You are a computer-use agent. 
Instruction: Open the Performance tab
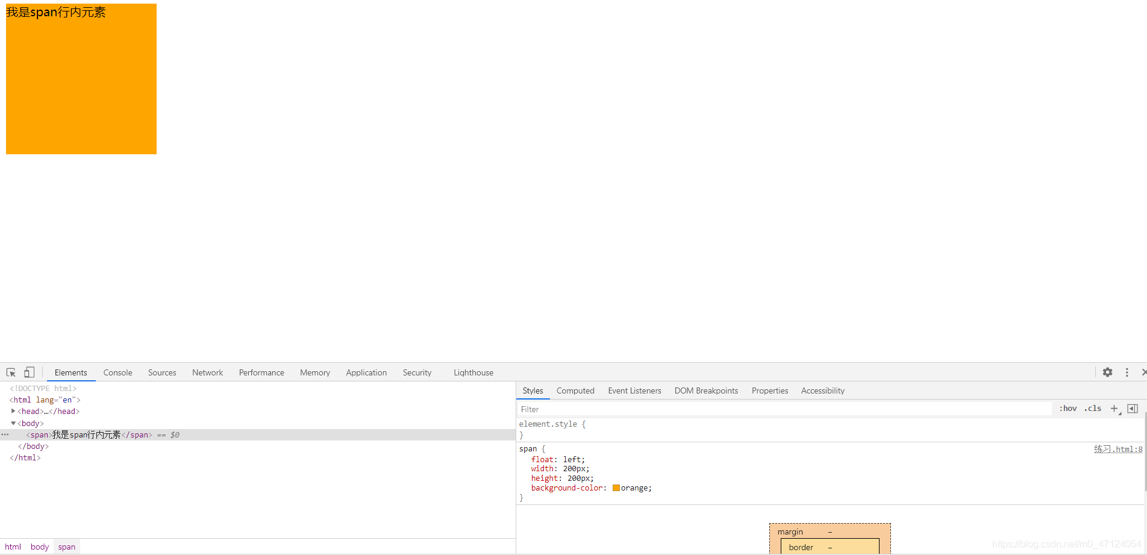click(261, 372)
